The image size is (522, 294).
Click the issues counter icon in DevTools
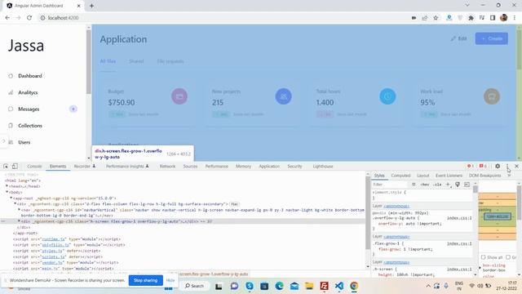[x=483, y=166]
